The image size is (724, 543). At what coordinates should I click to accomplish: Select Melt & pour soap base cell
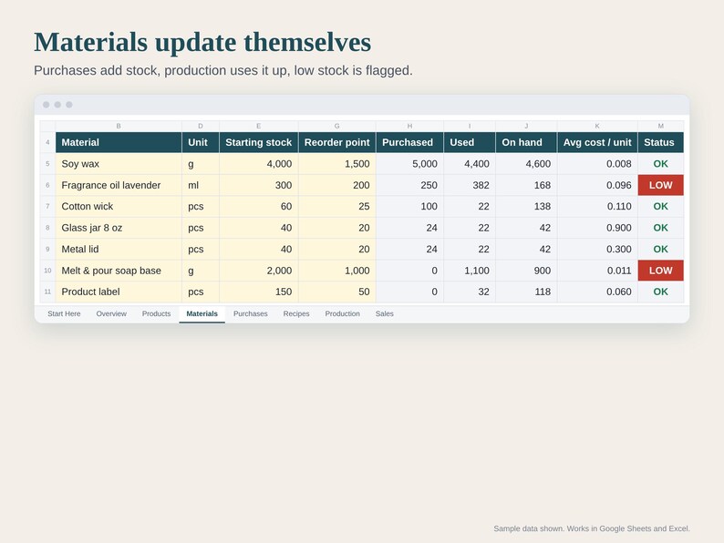pyautogui.click(x=119, y=271)
